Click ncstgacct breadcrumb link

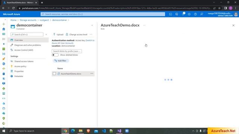(x=44, y=20)
